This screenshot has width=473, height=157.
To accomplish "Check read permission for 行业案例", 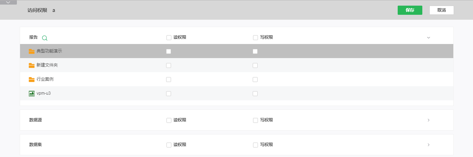I will [x=169, y=80].
